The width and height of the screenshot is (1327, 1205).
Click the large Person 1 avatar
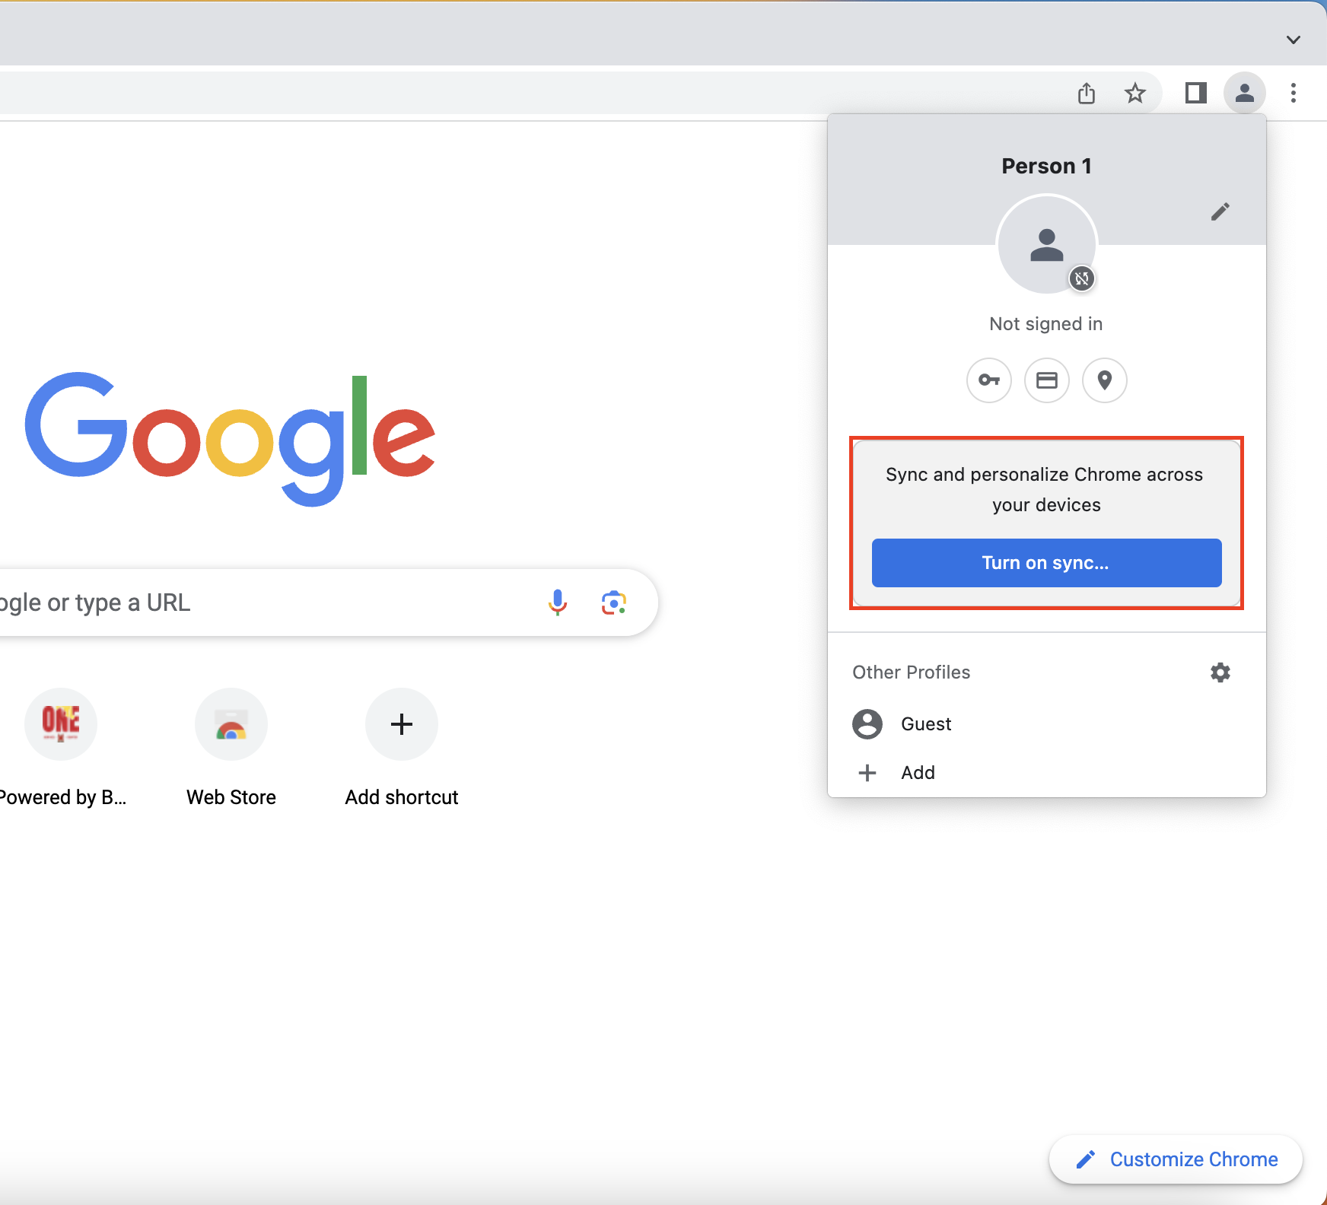[x=1047, y=245]
